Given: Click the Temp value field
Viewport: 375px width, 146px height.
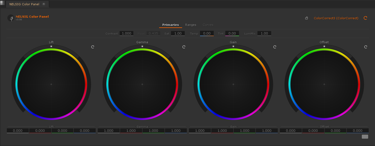Looking at the screenshot, I should click(x=207, y=33).
